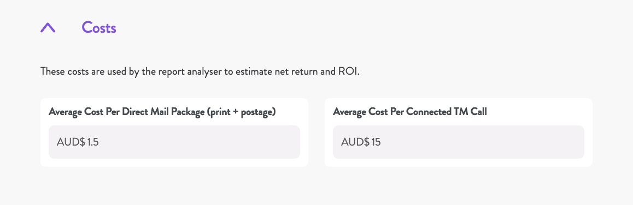Focus the Direct Mail Package cost field

pos(174,142)
